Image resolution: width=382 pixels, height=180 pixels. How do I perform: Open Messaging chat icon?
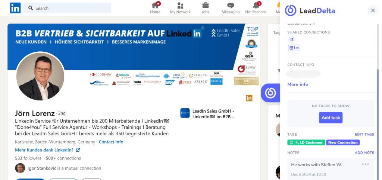pyautogui.click(x=231, y=5)
